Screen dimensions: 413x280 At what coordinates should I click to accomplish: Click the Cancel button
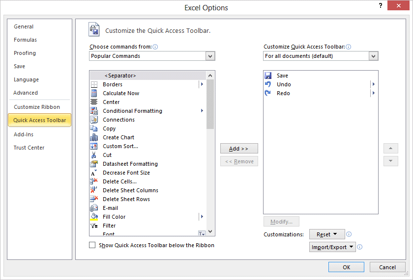[x=387, y=267]
